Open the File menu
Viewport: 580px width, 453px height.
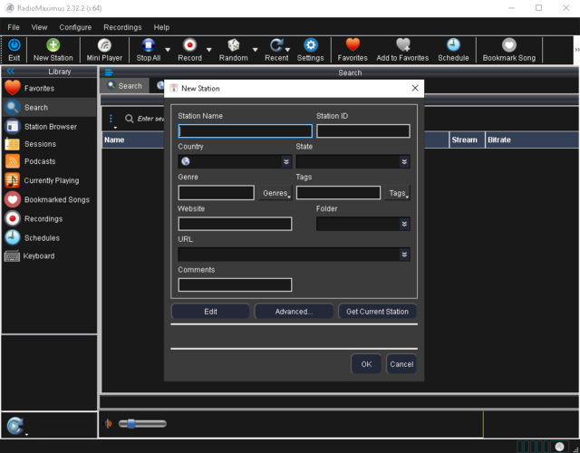coord(14,27)
